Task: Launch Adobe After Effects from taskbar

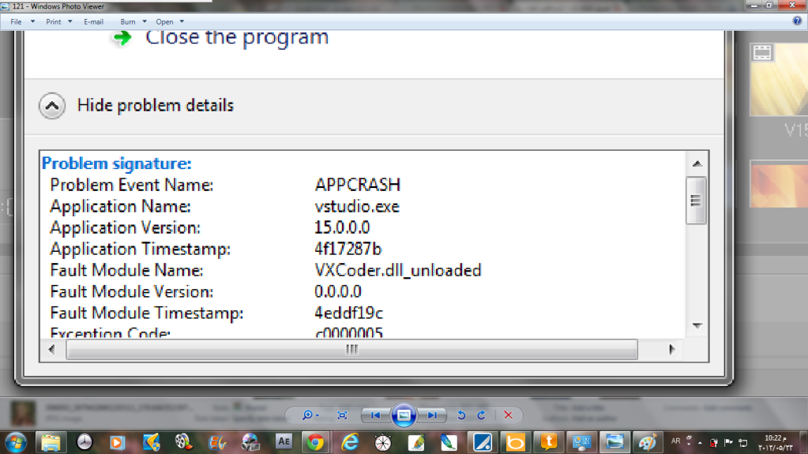Action: coord(284,443)
